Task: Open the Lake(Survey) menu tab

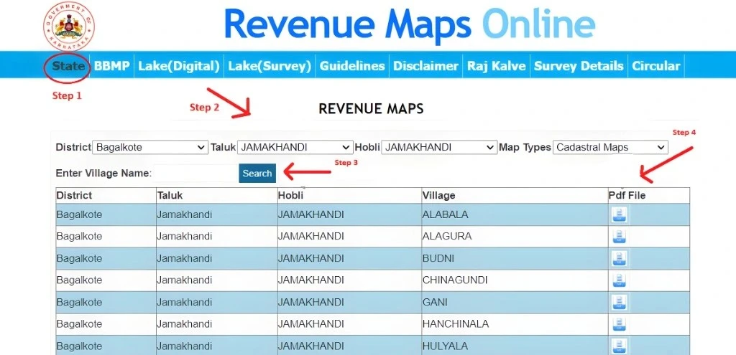Action: click(x=270, y=66)
